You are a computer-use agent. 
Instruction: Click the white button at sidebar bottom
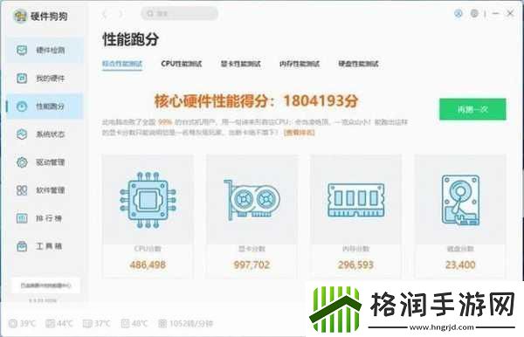click(45, 285)
